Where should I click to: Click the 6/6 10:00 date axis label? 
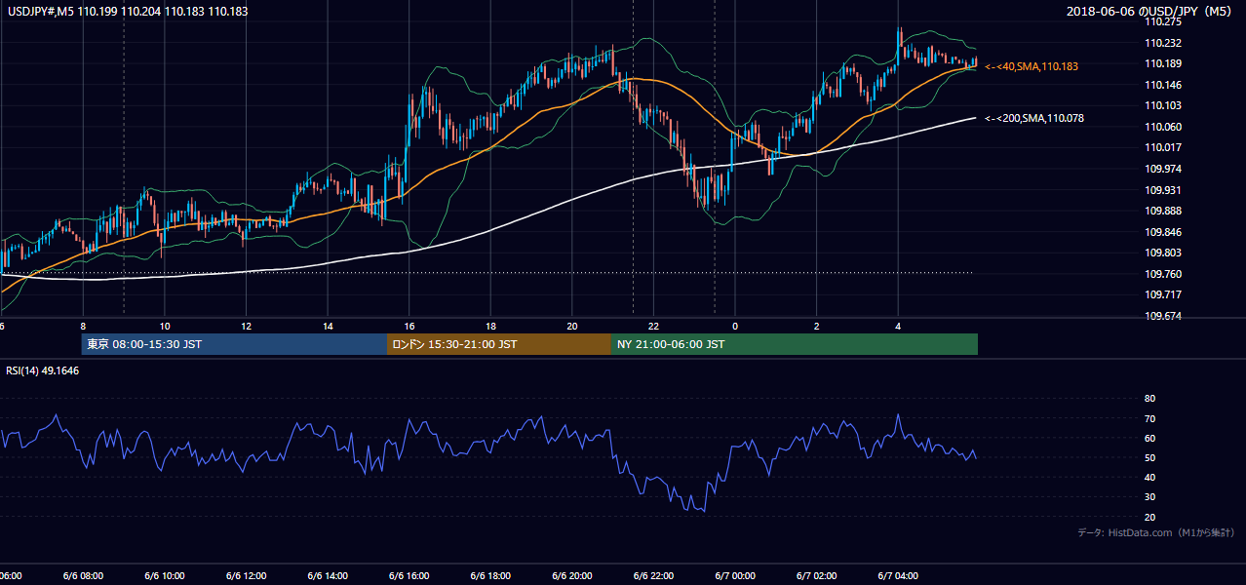coord(164,576)
